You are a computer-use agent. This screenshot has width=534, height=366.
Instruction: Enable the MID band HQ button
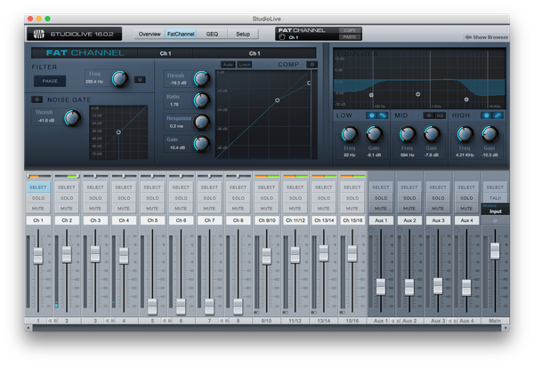[x=440, y=115]
